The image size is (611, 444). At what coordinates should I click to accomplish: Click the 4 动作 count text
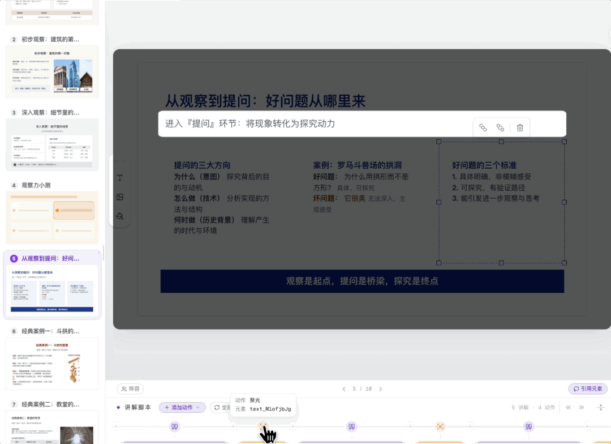tap(547, 407)
